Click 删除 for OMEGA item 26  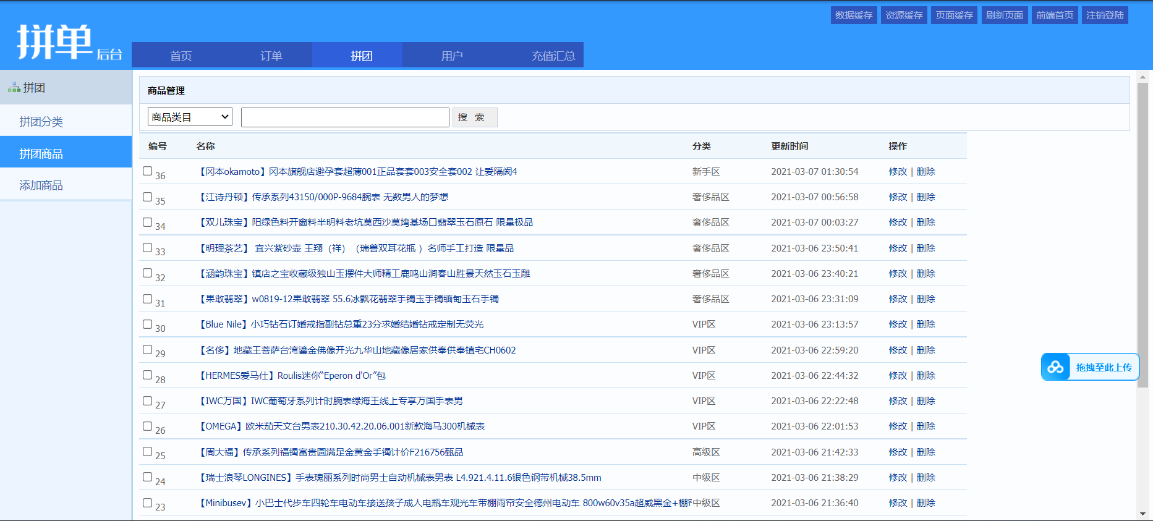pyautogui.click(x=925, y=426)
